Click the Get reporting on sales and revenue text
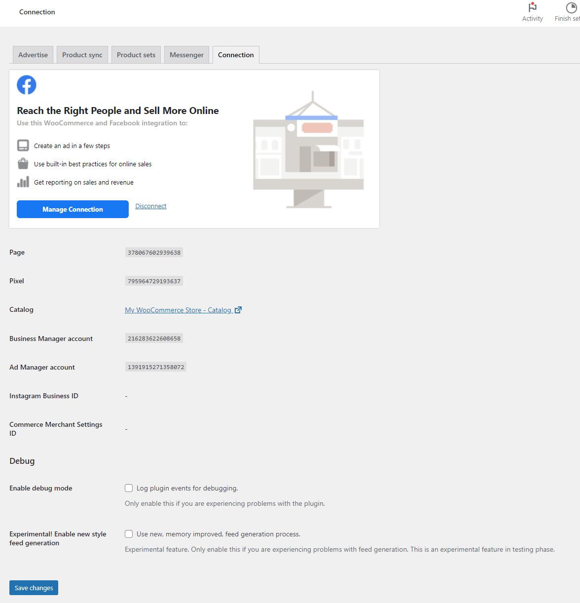580x603 pixels. click(x=84, y=183)
